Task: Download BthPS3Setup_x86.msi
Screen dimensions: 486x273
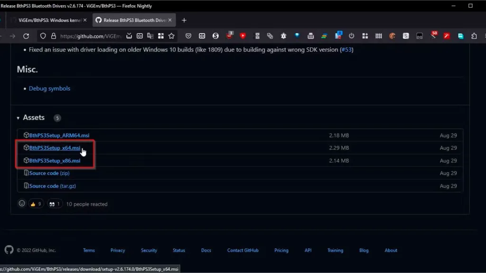Action: click(55, 161)
